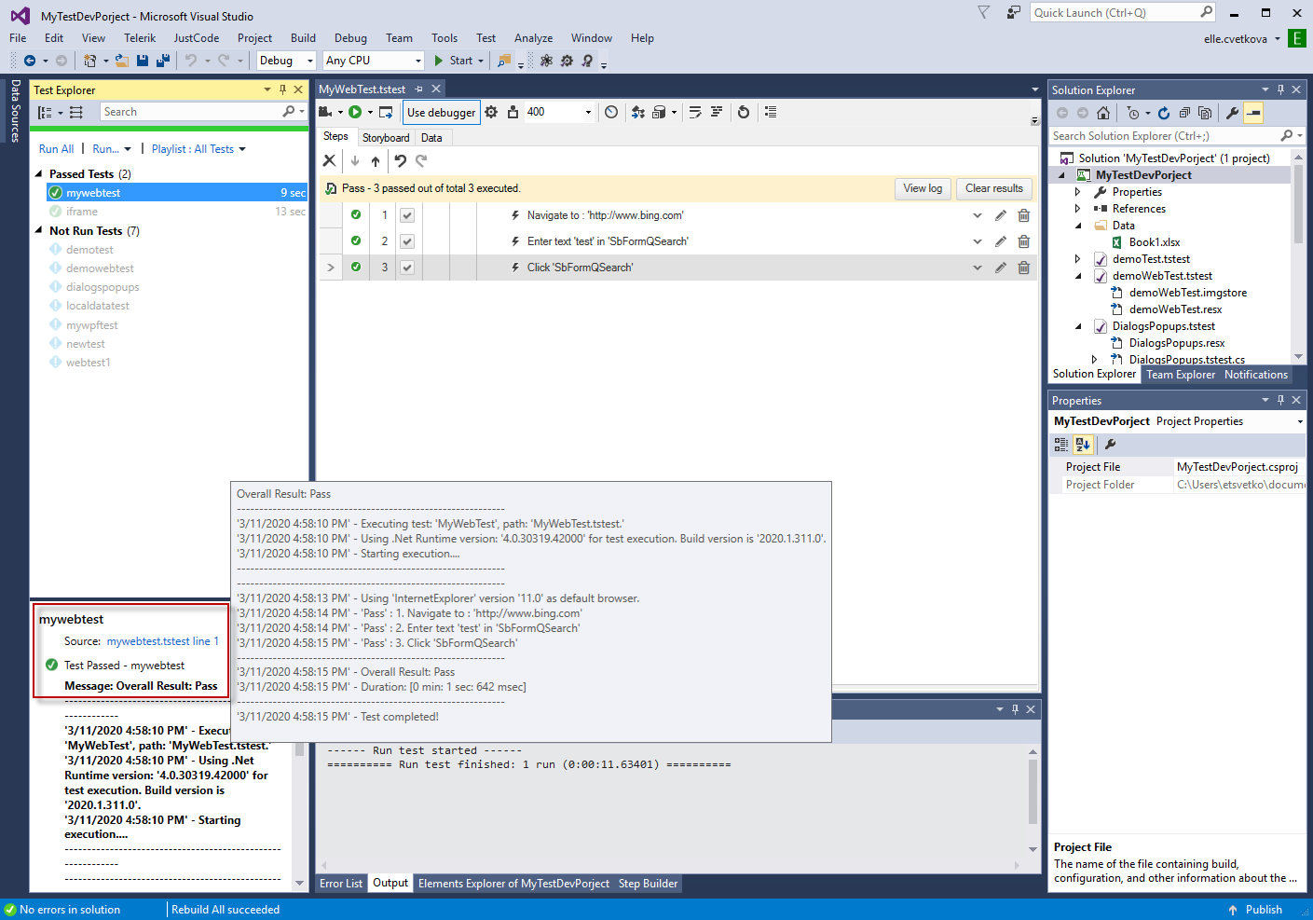
Task: Open the Build menu
Action: click(303, 38)
